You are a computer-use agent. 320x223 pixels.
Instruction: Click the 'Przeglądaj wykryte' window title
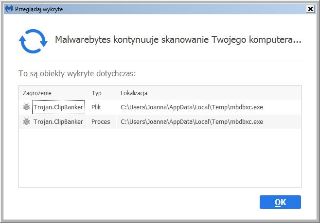click(39, 9)
